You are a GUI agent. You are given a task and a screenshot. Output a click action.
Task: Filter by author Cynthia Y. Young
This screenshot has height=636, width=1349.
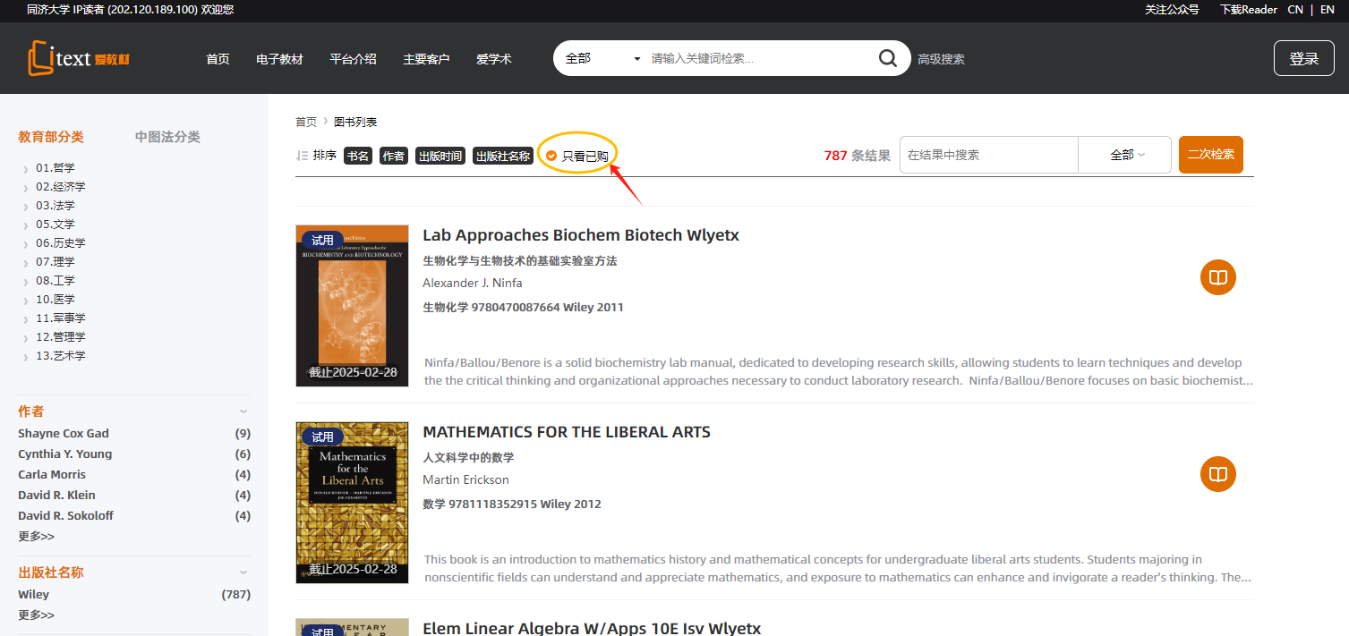point(65,454)
